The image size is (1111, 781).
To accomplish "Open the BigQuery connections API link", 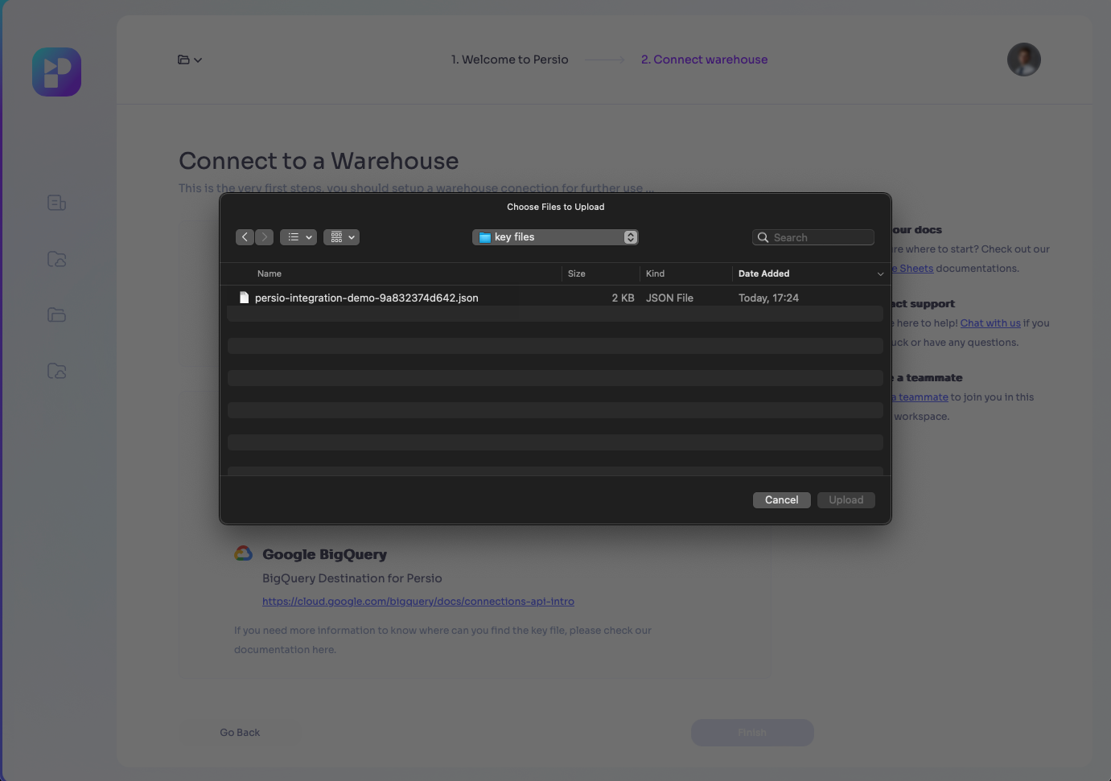I will [x=418, y=601].
